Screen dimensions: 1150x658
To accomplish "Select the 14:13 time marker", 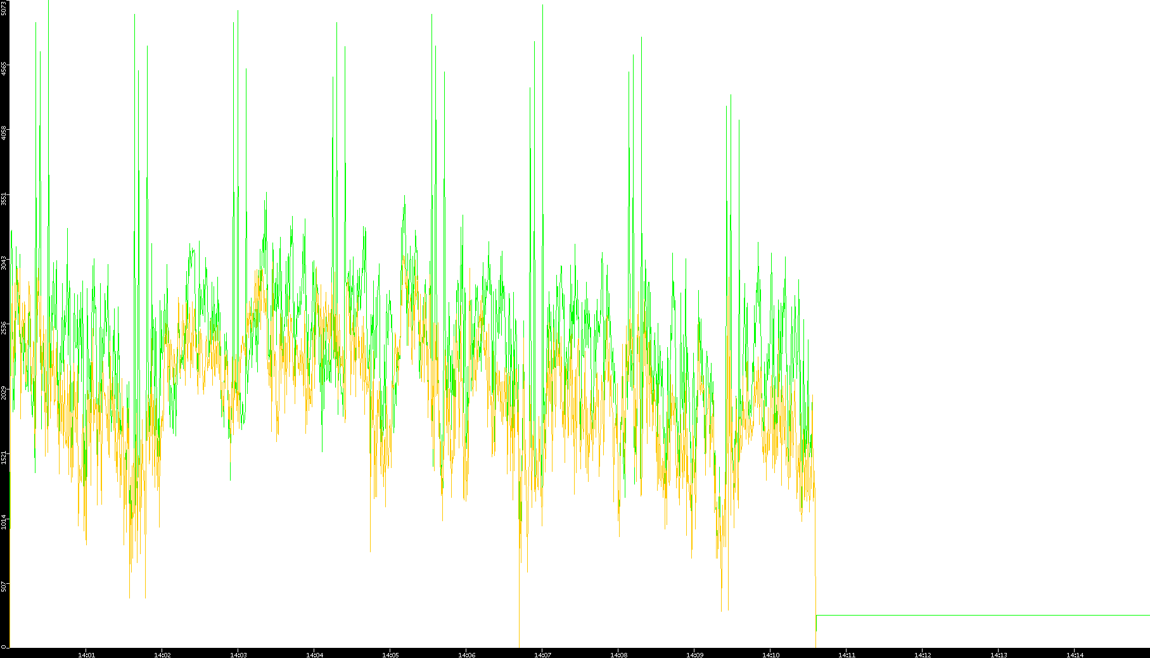I will [x=999, y=655].
